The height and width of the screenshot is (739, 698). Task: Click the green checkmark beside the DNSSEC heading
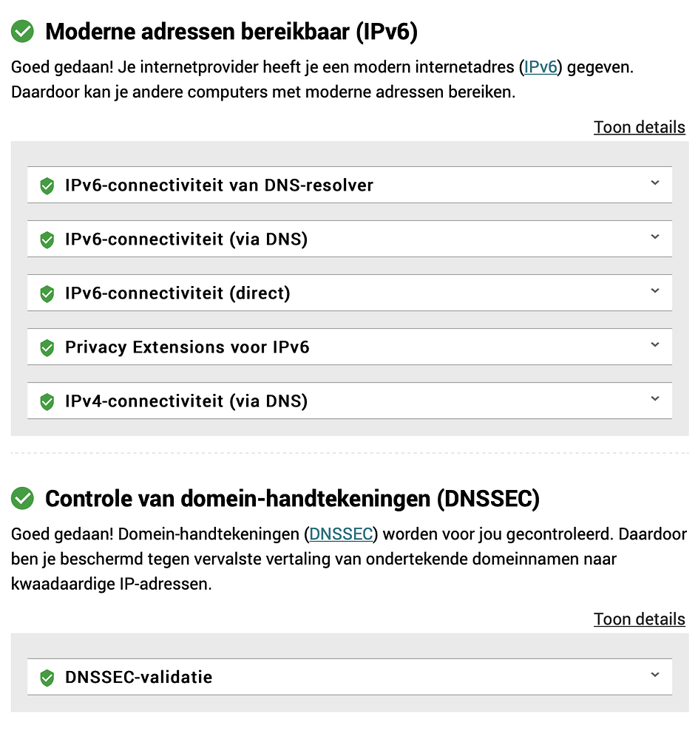coord(21,498)
